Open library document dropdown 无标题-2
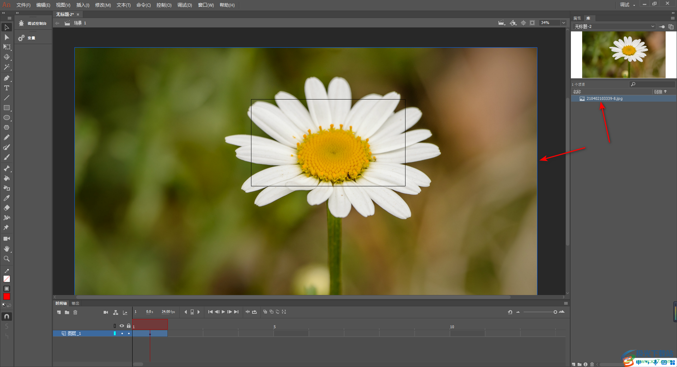This screenshot has height=367, width=677. [x=614, y=27]
